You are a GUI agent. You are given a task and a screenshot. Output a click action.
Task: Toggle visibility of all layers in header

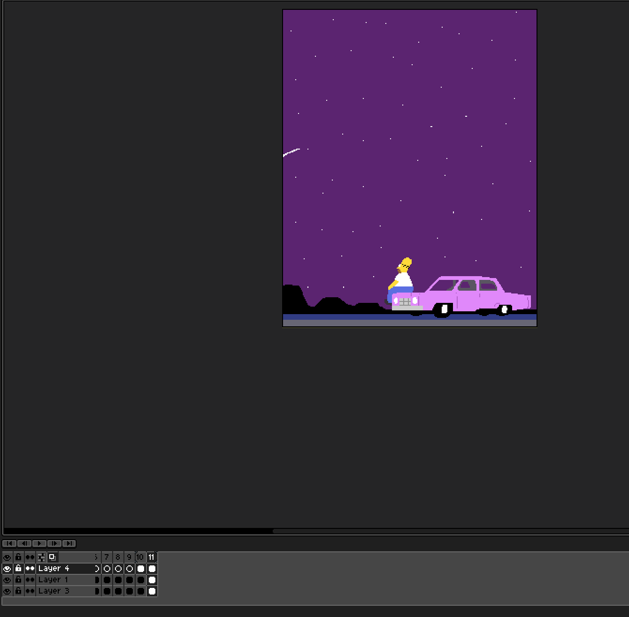(x=7, y=557)
